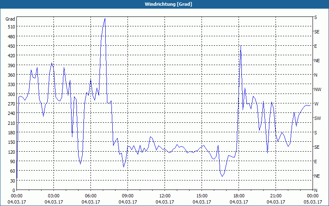Pick the y-axis value '150'

[12, 142]
